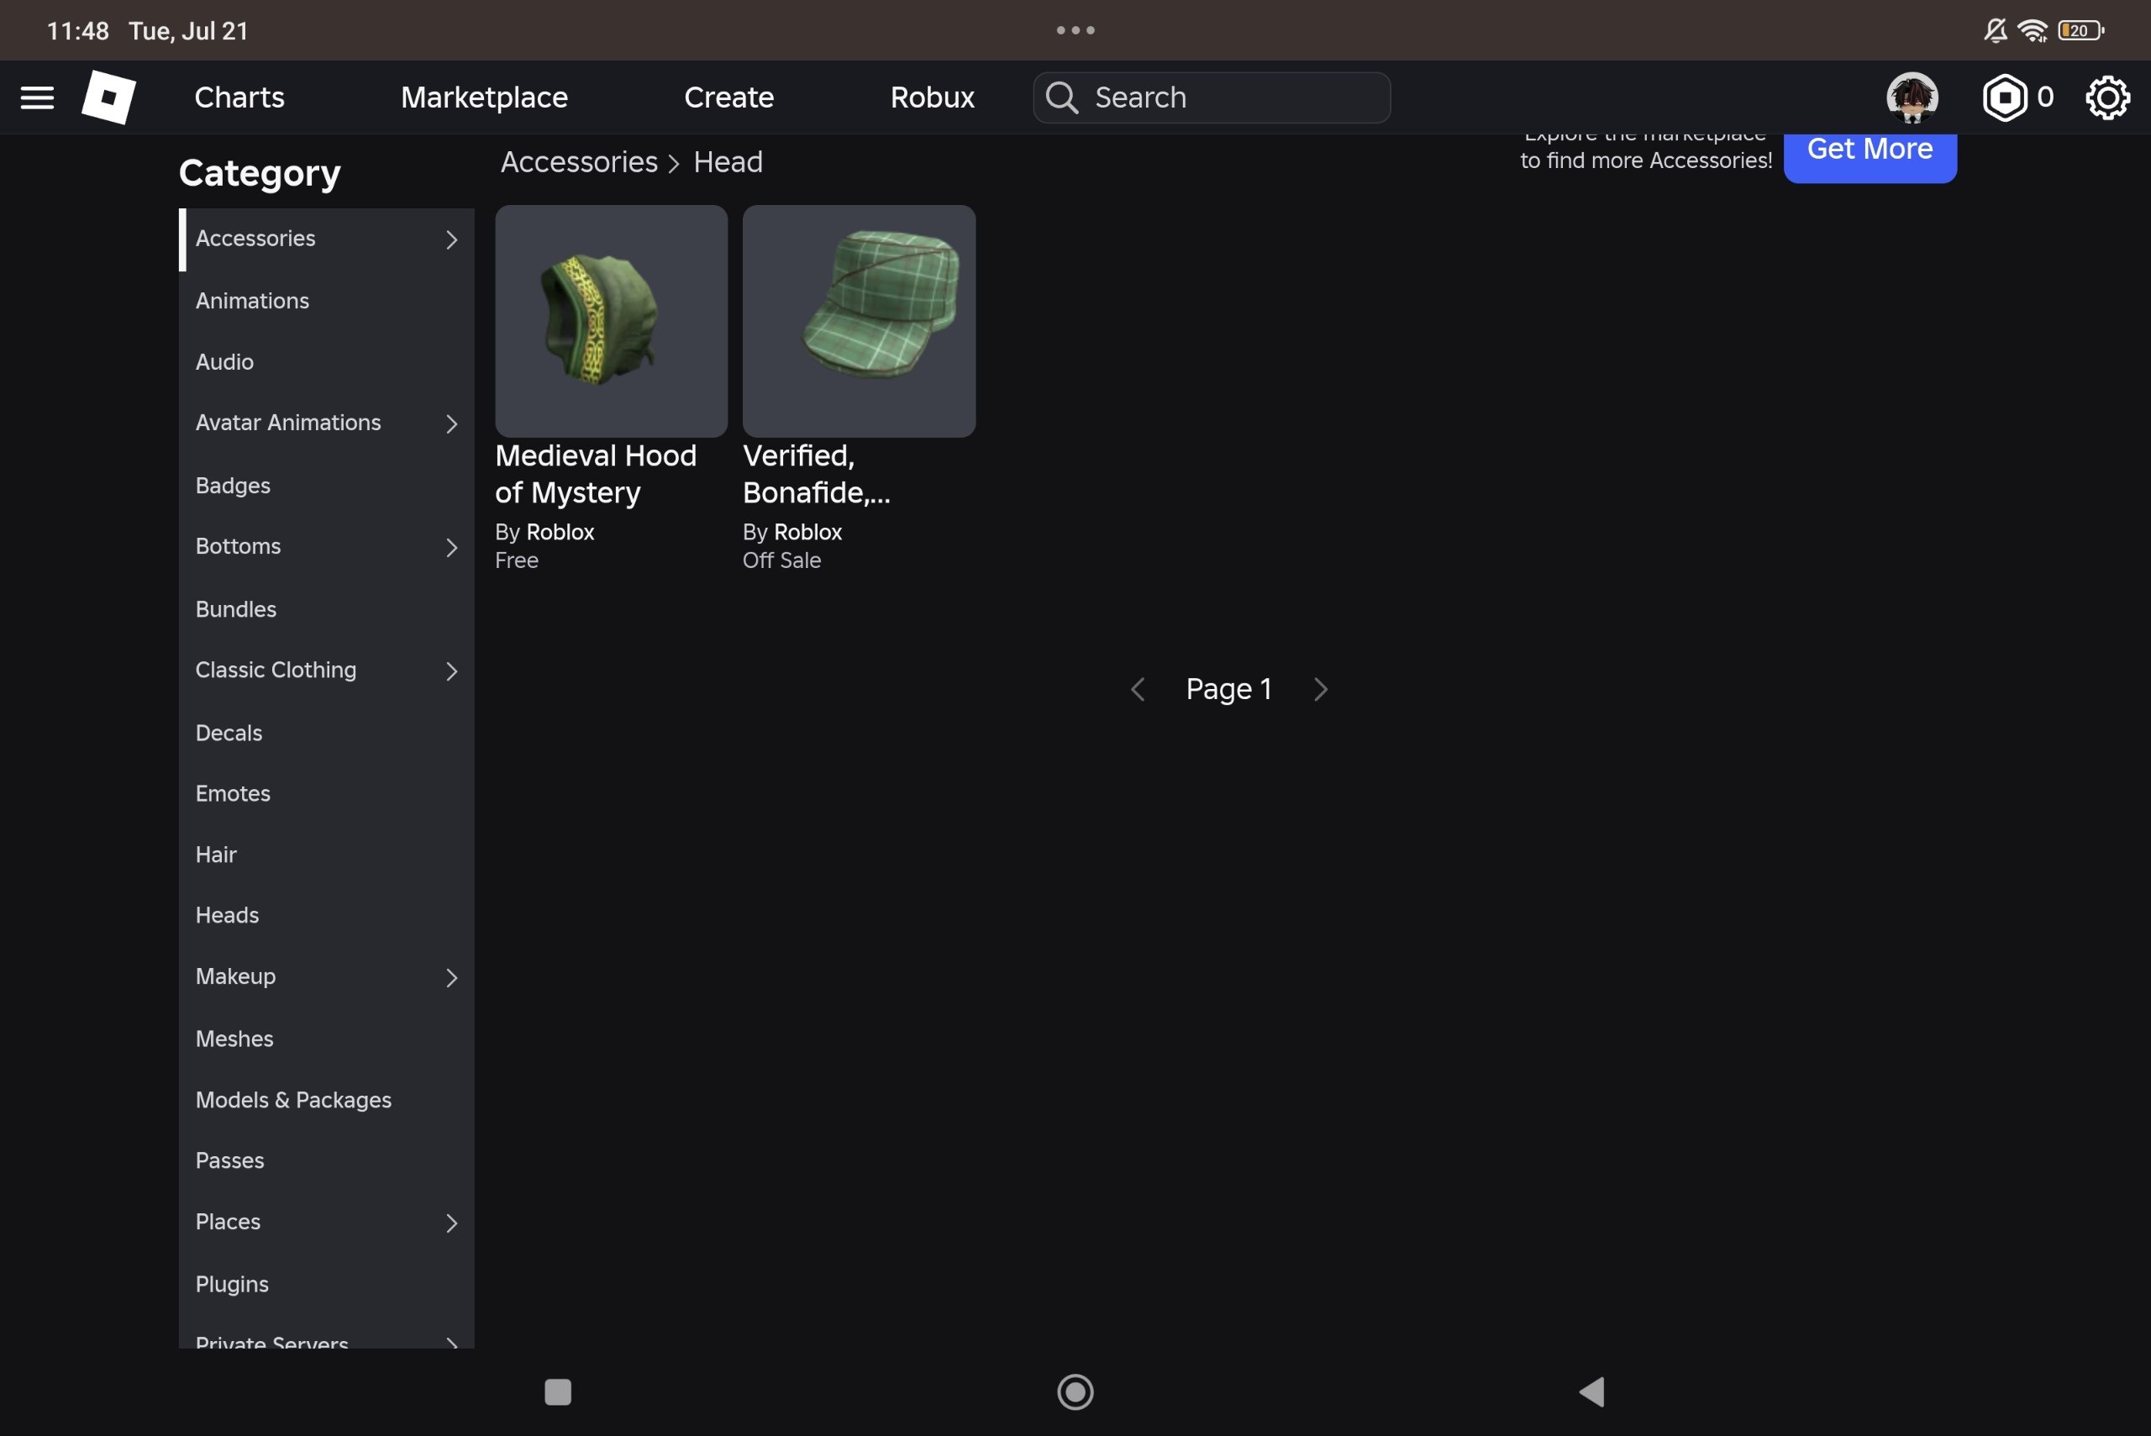
Task: Expand the Bottoms category chevron
Action: coord(451,548)
